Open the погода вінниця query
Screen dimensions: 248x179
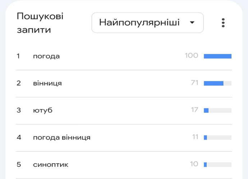[x=61, y=137]
